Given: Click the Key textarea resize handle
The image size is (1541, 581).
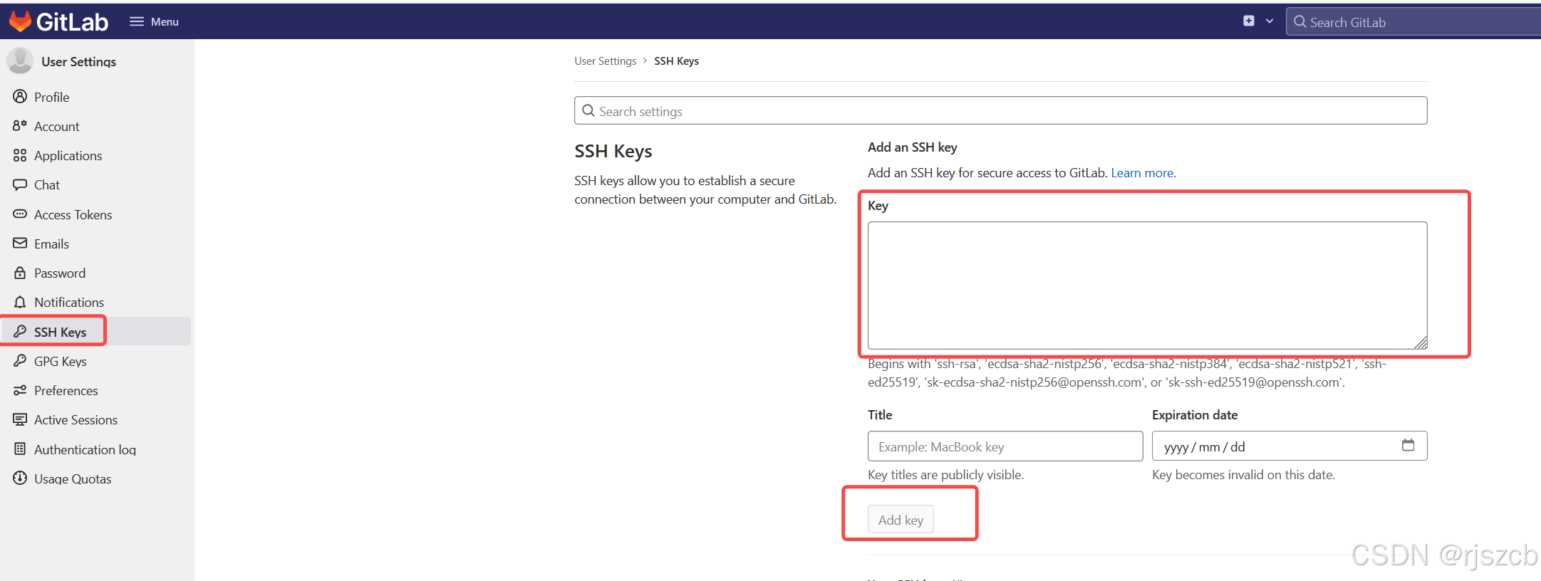Looking at the screenshot, I should [1421, 342].
